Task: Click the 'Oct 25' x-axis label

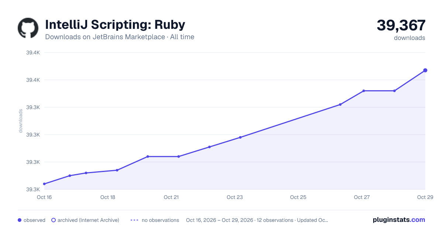Action: 298,197
